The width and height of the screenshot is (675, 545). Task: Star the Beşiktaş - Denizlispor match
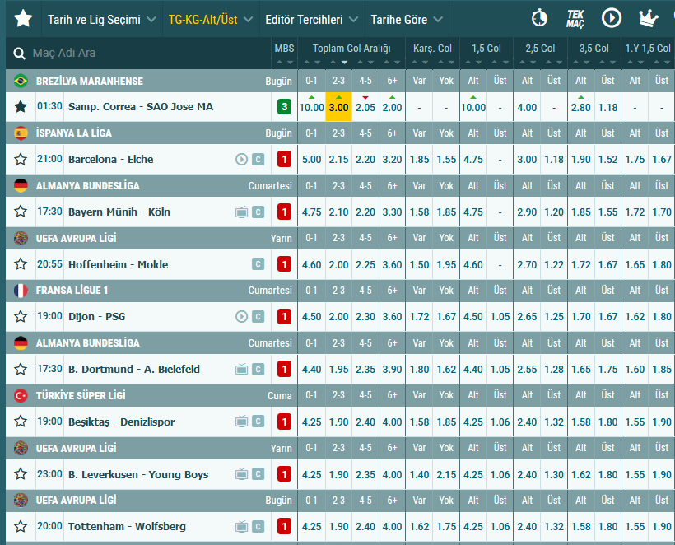[21, 422]
